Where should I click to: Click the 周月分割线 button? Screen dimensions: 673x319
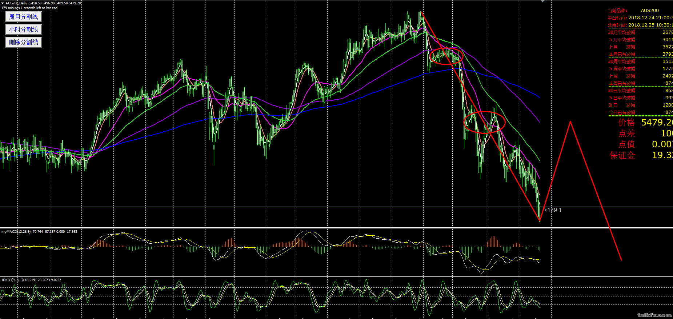[x=24, y=17]
